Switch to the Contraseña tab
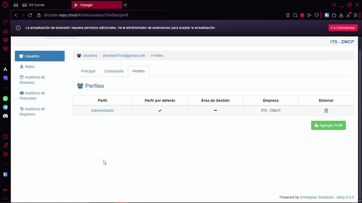This screenshot has height=203, width=362. [114, 71]
